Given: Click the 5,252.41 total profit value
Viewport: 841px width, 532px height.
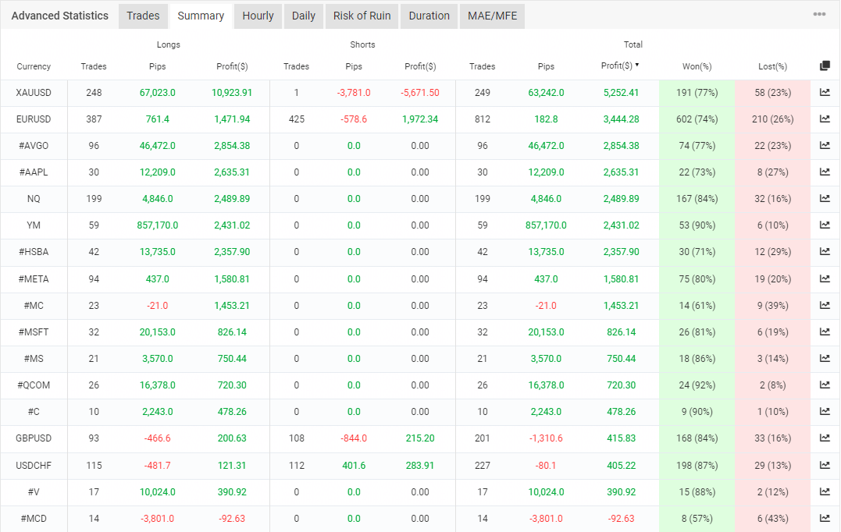Looking at the screenshot, I should (x=621, y=93).
